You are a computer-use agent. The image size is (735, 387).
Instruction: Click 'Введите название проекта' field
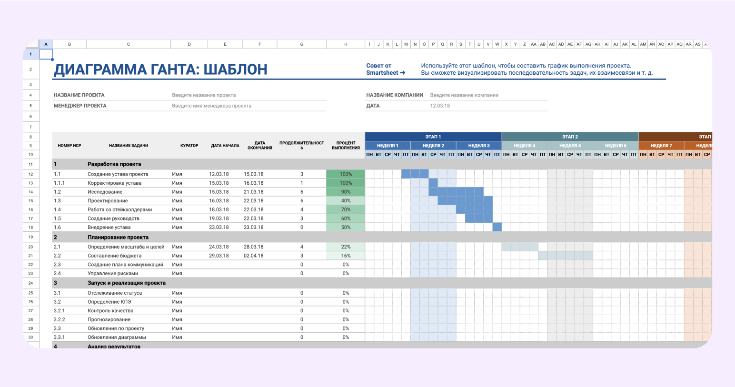(x=204, y=95)
